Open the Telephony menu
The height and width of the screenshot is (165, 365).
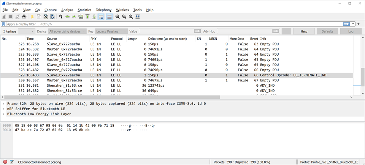click(103, 10)
